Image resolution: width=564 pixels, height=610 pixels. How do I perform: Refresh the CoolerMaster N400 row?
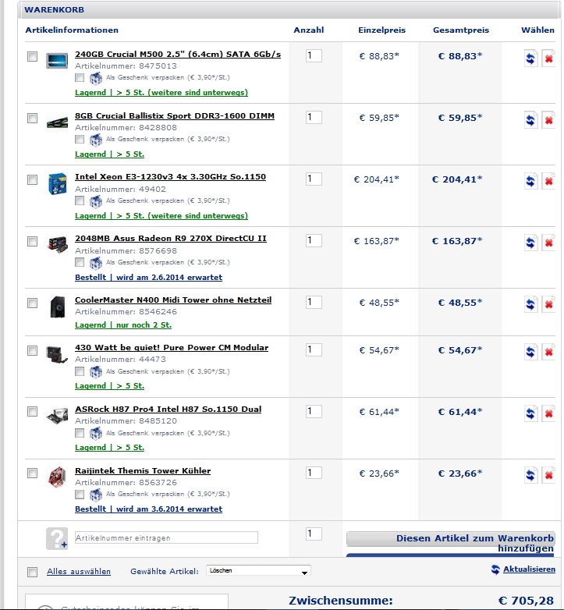[x=530, y=304]
